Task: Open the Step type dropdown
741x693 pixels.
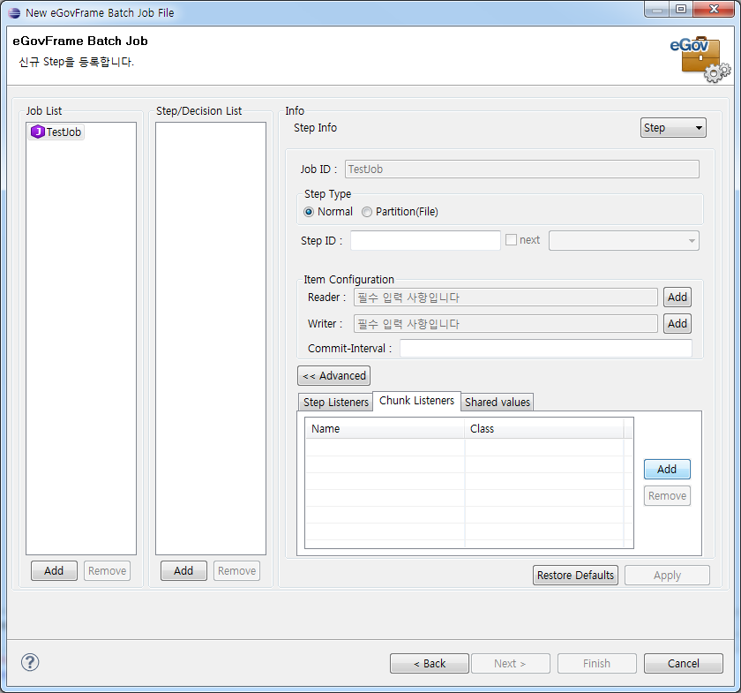Action: tap(673, 128)
